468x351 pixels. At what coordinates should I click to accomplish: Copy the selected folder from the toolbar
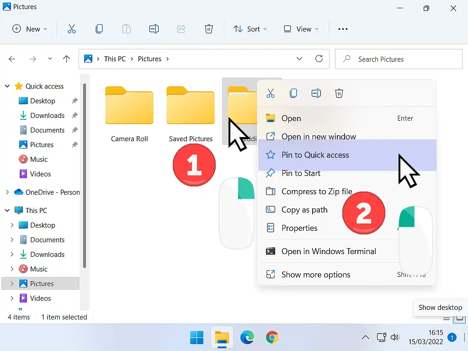(99, 29)
